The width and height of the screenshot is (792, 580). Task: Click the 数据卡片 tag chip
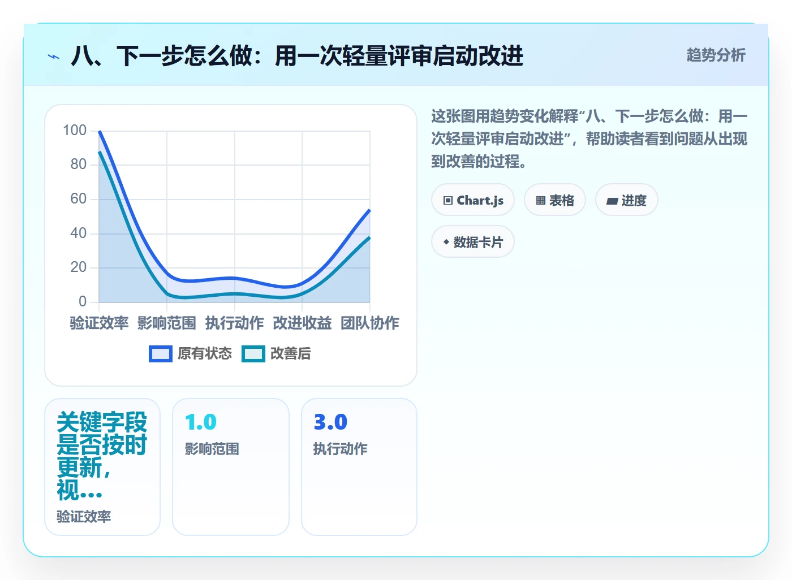click(473, 242)
